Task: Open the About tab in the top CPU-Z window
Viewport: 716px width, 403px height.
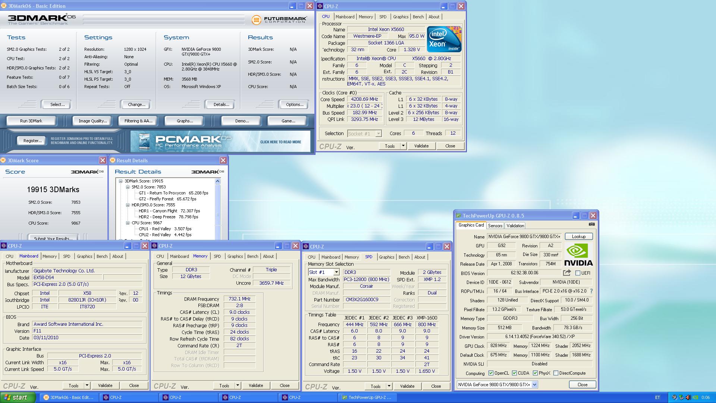Action: (434, 17)
